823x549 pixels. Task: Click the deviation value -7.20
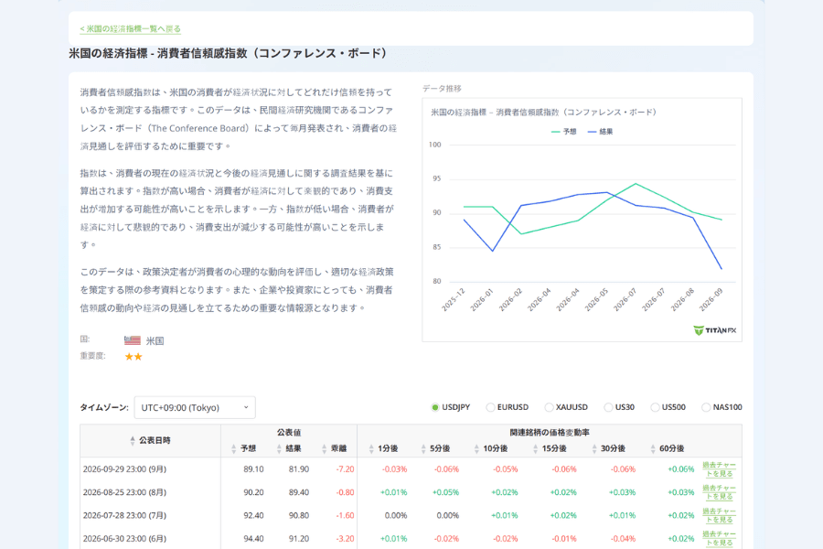click(x=345, y=469)
